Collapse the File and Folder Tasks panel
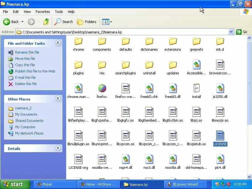The height and width of the screenshot is (189, 252). pyautogui.click(x=58, y=43)
